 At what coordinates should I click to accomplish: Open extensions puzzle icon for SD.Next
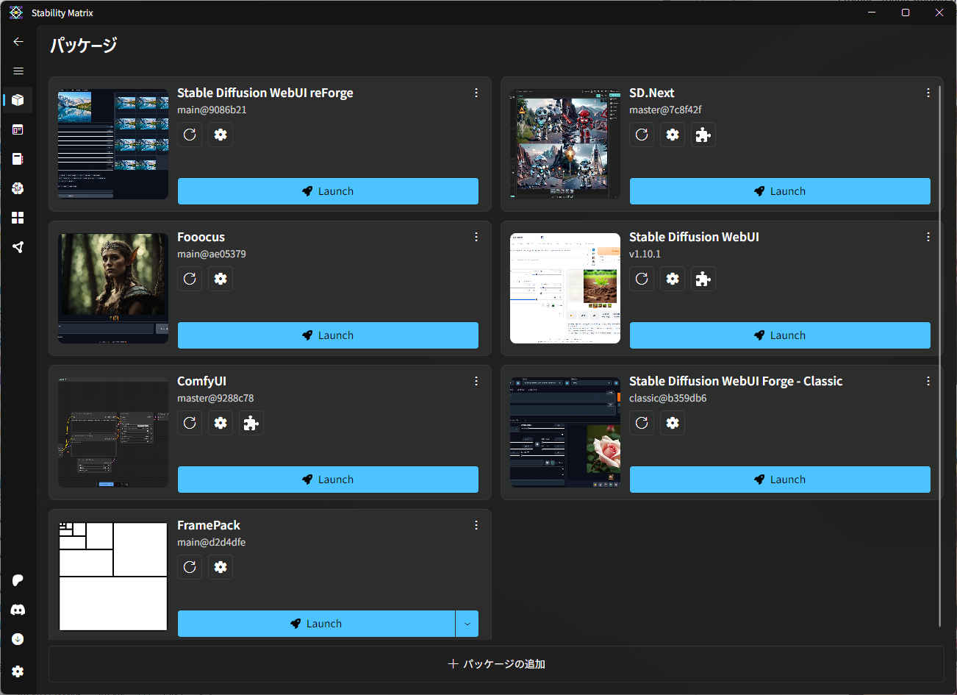[x=703, y=135]
